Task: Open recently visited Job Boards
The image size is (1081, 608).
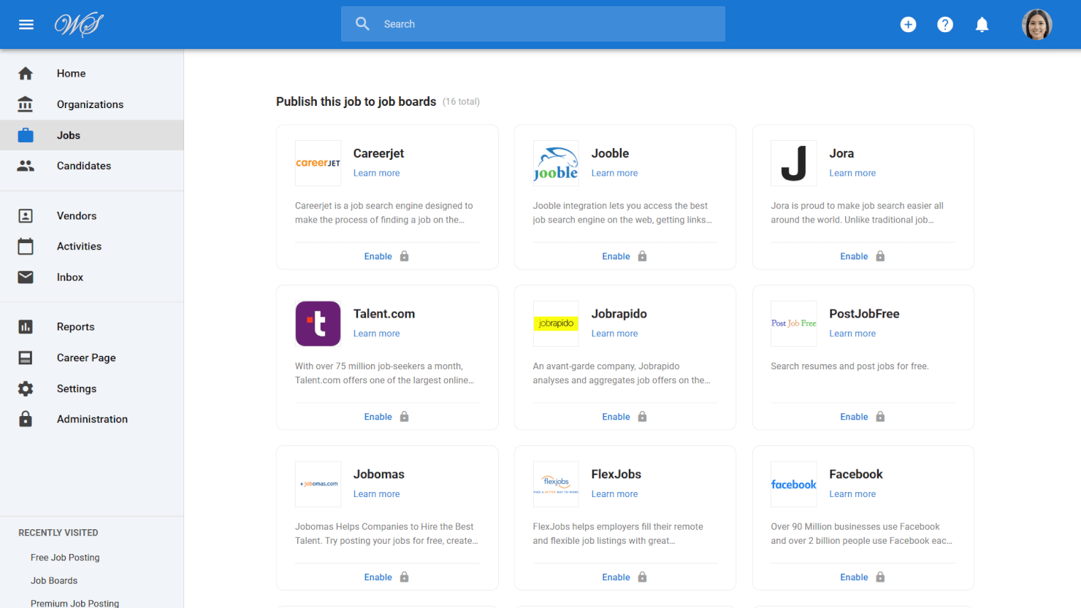Action: pos(54,581)
